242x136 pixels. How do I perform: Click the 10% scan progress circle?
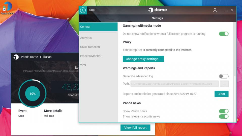pos(33,93)
